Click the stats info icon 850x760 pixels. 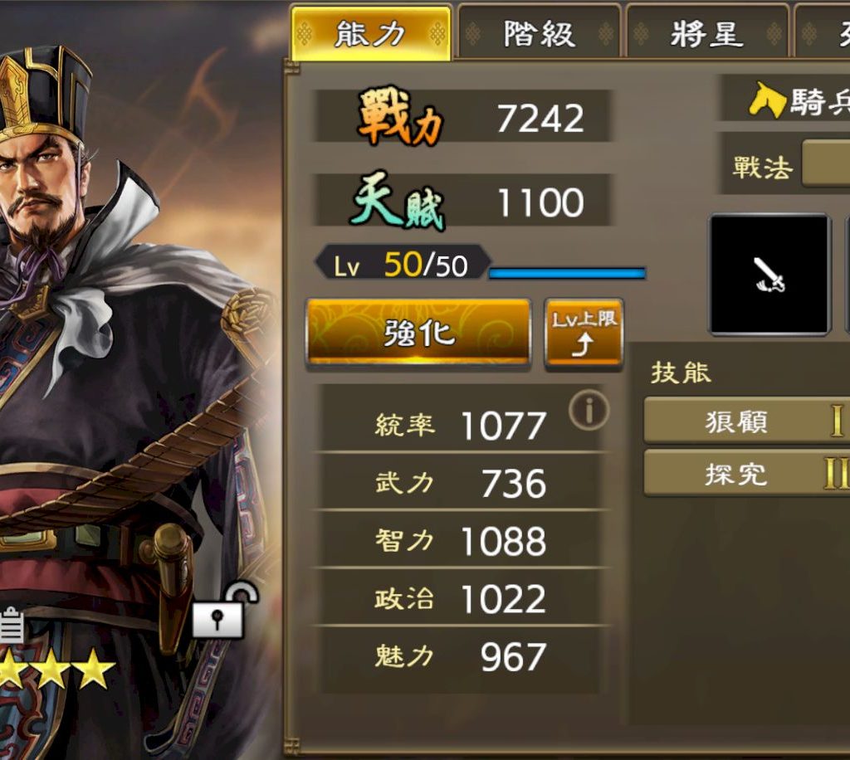589,410
